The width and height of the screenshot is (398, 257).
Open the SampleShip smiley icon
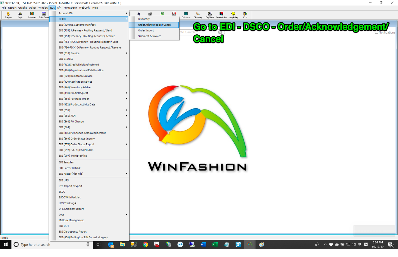click(x=233, y=15)
